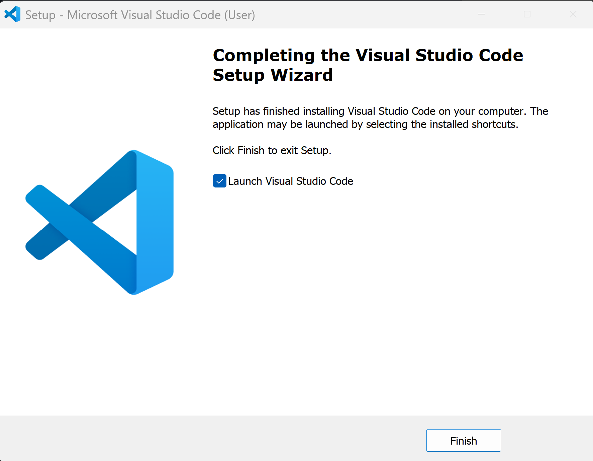Toggle the Launch Visual Studio Code checkbox
This screenshot has width=593, height=461.
(x=219, y=181)
